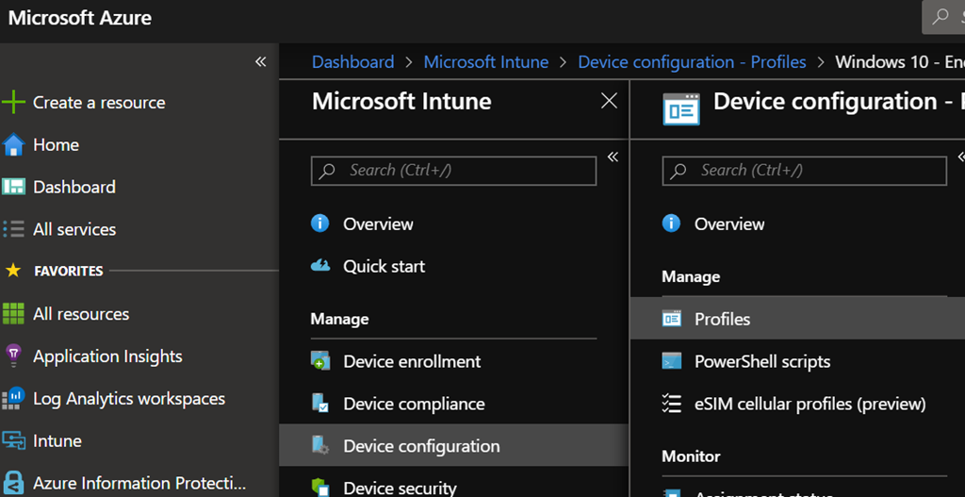Collapse the left Azure sidebar
The image size is (965, 497).
pos(261,62)
